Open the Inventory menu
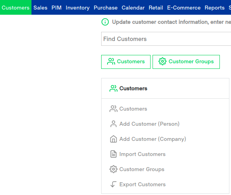 pos(78,8)
